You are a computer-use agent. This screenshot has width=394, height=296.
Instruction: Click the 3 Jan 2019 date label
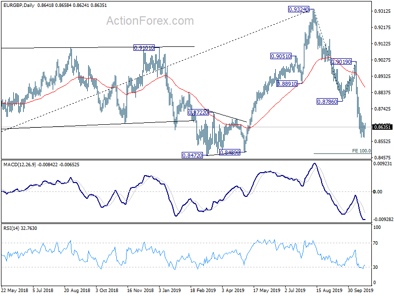(x=169, y=290)
